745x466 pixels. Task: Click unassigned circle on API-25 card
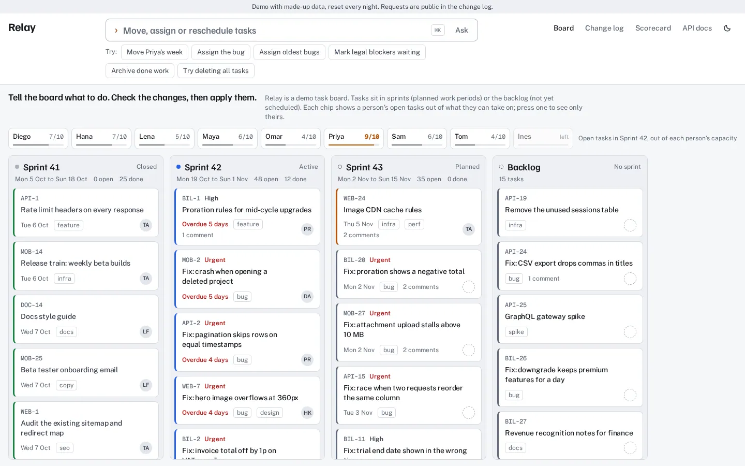tap(630, 332)
